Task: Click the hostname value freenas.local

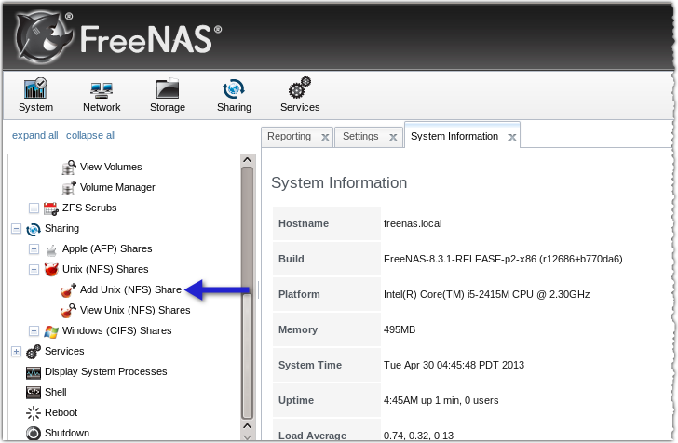Action: [x=413, y=224]
